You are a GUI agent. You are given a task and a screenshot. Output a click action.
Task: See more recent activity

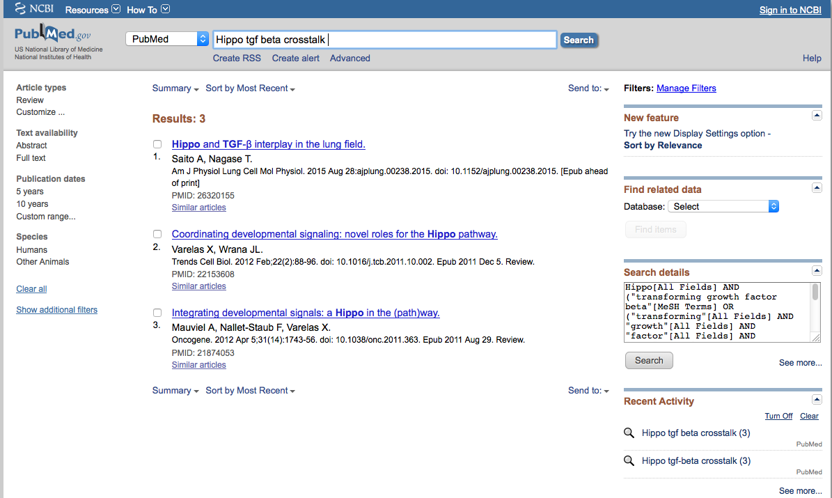pos(800,491)
